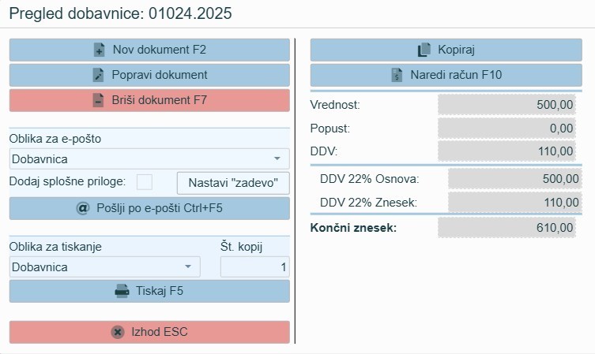
Task: Click the delete document minus icon
Action: coord(99,101)
